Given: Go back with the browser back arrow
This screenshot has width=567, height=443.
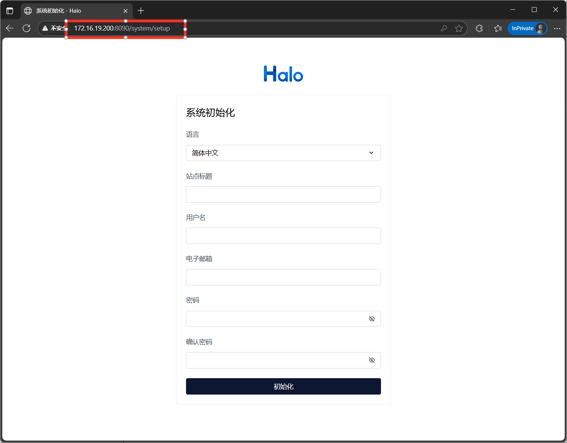Looking at the screenshot, I should (10, 28).
